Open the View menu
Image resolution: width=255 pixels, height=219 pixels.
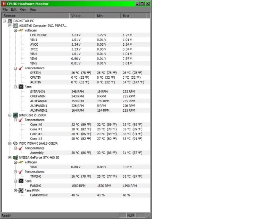[x=23, y=10]
